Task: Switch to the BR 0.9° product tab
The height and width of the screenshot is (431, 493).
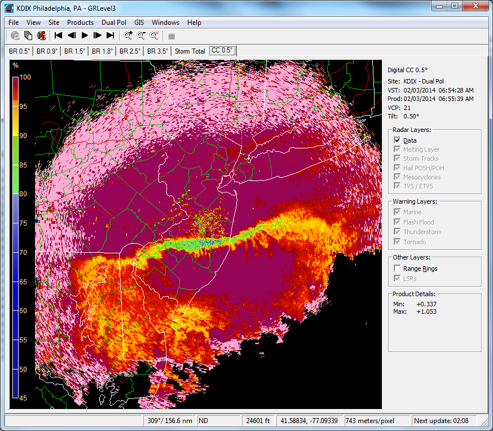Action: pyautogui.click(x=47, y=51)
